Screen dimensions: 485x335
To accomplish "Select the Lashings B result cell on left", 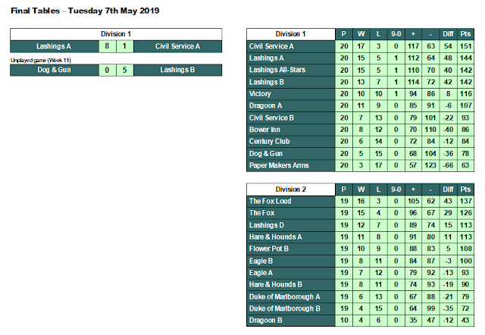I will point(178,70).
